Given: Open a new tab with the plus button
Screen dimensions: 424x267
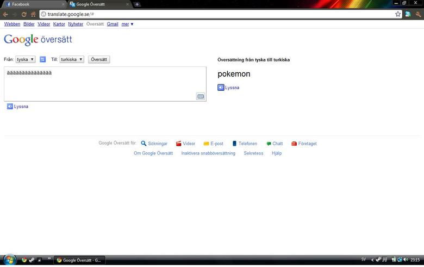Looking at the screenshot, I should [137, 4].
